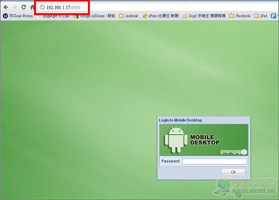Click the browser back arrow

[6, 7]
